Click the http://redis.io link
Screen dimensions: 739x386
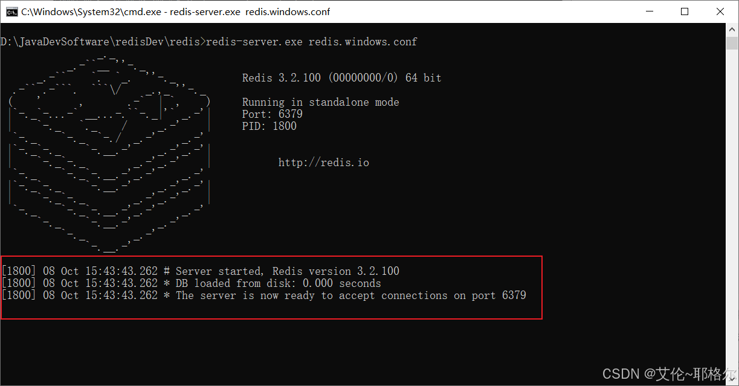(x=324, y=162)
